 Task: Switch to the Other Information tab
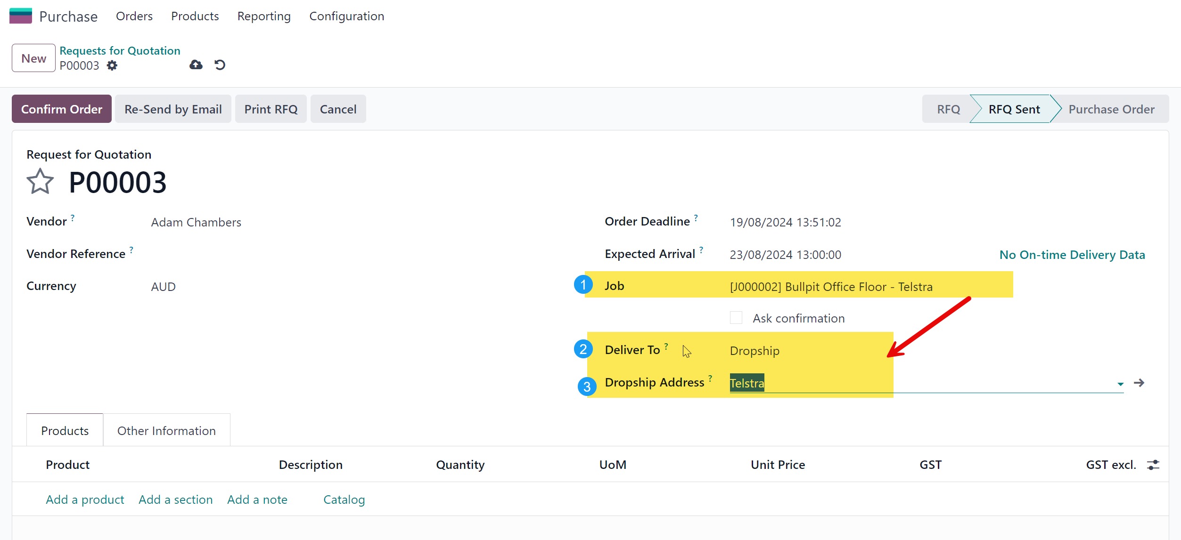click(166, 431)
